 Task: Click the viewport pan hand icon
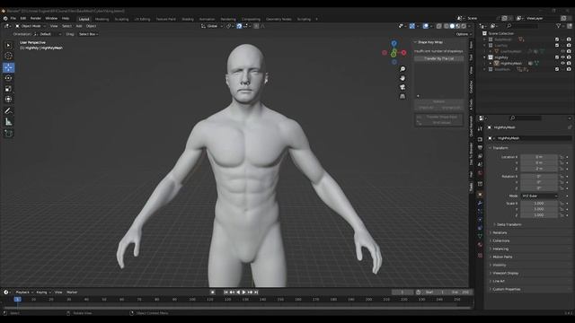402,78
